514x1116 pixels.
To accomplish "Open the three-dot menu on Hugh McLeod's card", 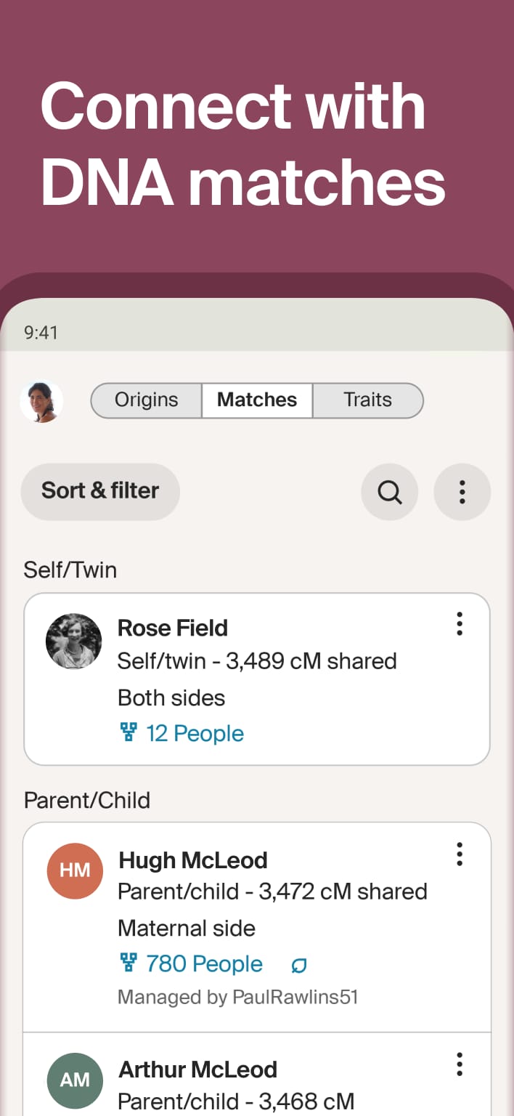I will pyautogui.click(x=460, y=855).
